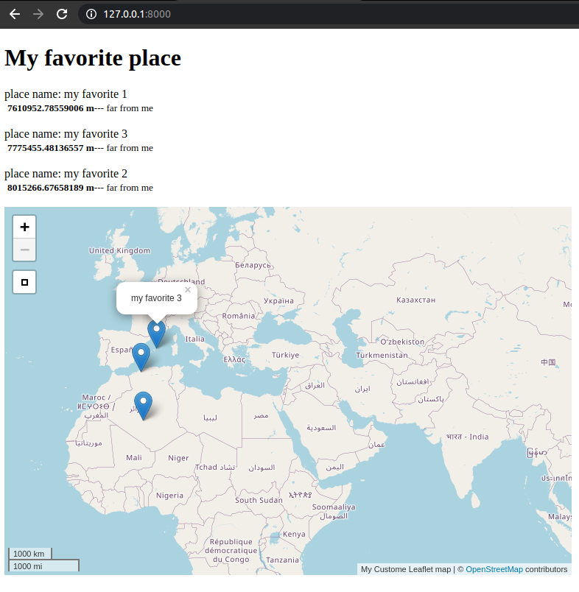Open the OpenStreetMap attribution link
Screen dimensions: 579x592
[x=494, y=568]
